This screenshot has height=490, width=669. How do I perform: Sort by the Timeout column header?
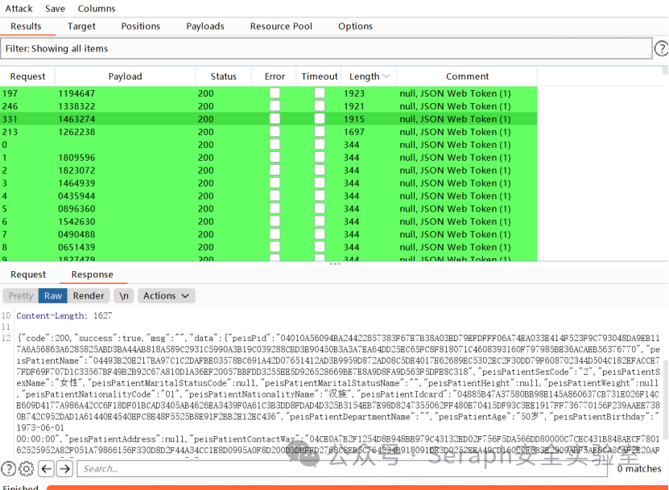coord(320,76)
